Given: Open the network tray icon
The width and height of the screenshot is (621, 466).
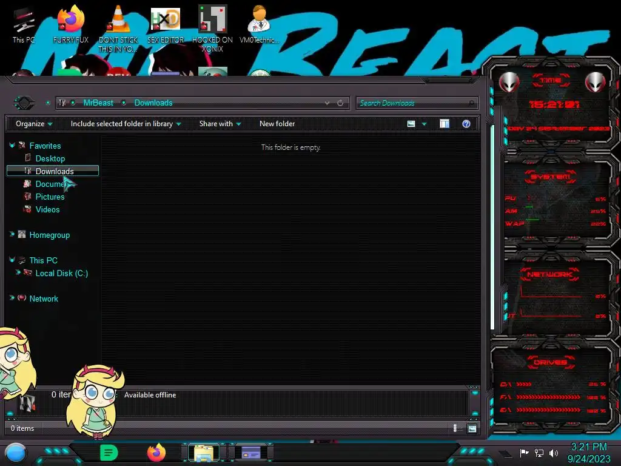Looking at the screenshot, I should click(539, 453).
